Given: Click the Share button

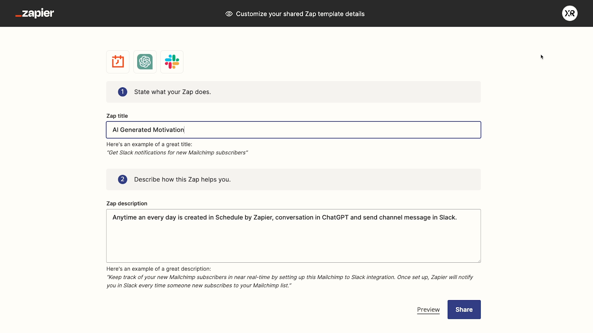Looking at the screenshot, I should click(x=464, y=310).
